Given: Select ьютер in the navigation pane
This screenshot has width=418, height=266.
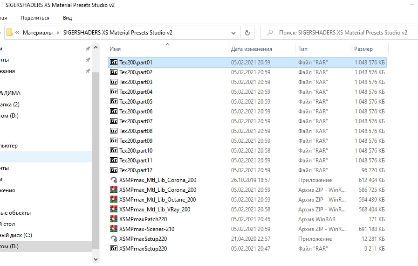Looking at the screenshot, I should point(9,146).
